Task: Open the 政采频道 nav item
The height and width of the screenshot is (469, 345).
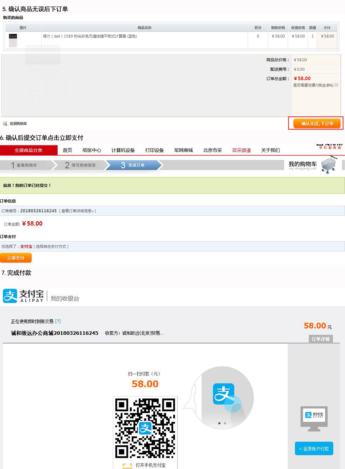Action: click(x=242, y=150)
